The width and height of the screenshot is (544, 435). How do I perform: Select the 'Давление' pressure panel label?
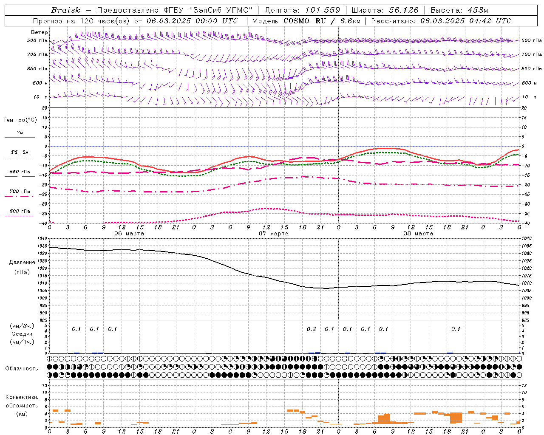coord(22,263)
